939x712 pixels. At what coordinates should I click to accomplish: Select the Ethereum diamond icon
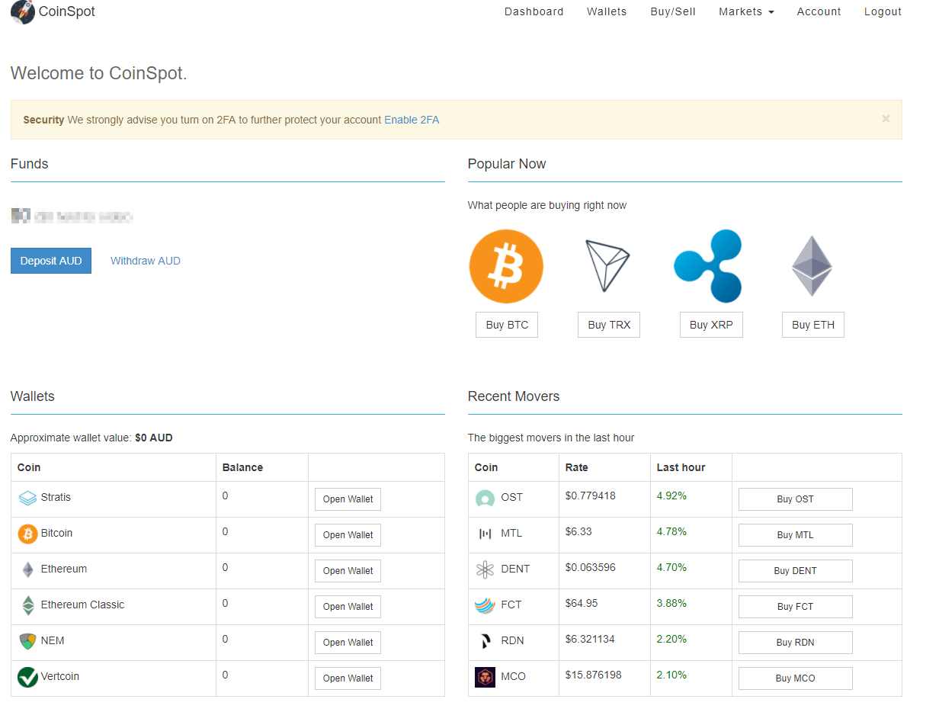[811, 266]
